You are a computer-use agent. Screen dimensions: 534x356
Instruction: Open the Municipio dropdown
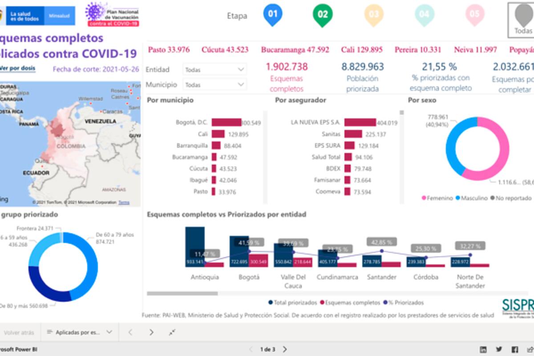click(214, 85)
